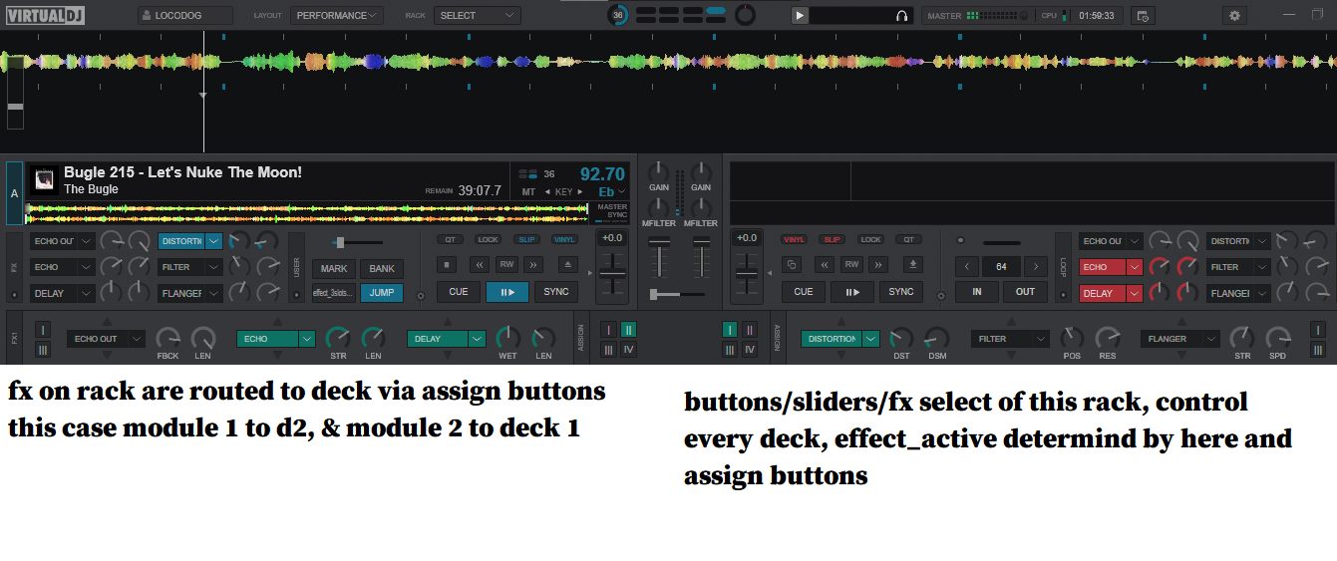Toggle assign button IV in left rack assign group

pyautogui.click(x=628, y=350)
